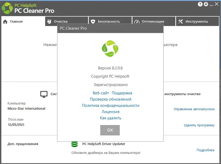The width and height of the screenshot is (221, 164).
Task: Click the Инструменты wrench icon
Action: pos(181,21)
